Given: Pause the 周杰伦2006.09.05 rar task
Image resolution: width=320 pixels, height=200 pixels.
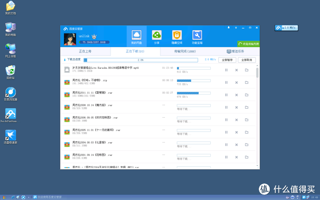Looking at the screenshot, I should (226, 120).
